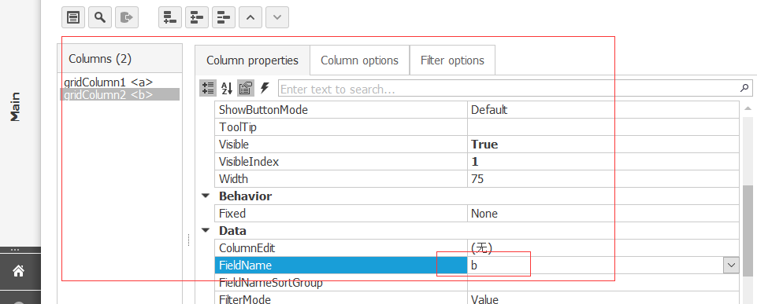Image resolution: width=757 pixels, height=304 pixels.
Task: Click the VisibleIndex value 1
Action: click(x=603, y=162)
